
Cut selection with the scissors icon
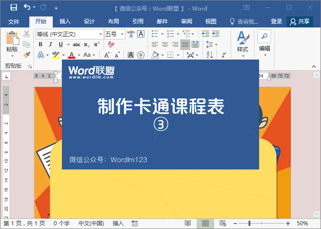point(27,34)
